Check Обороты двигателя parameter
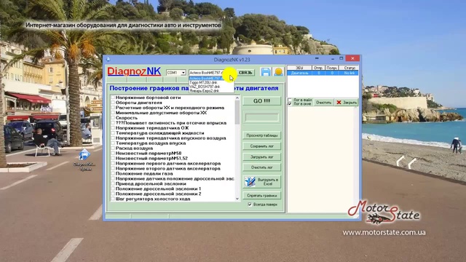Image resolution: width=466 pixels, height=262 pixels. (113, 103)
